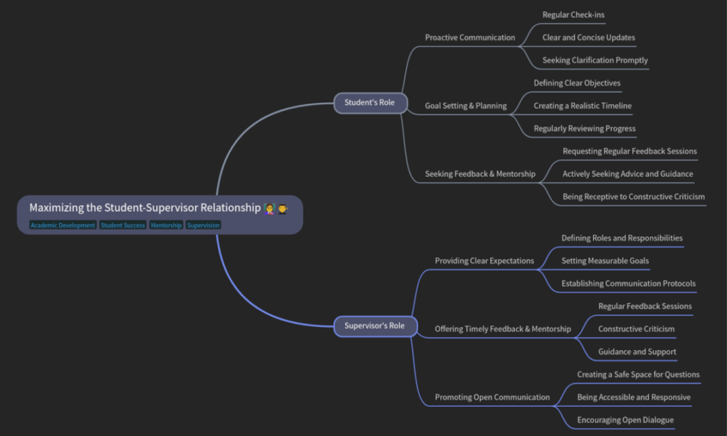Select the Regular Check-ins leaf
This screenshot has width=727, height=436.
point(573,15)
